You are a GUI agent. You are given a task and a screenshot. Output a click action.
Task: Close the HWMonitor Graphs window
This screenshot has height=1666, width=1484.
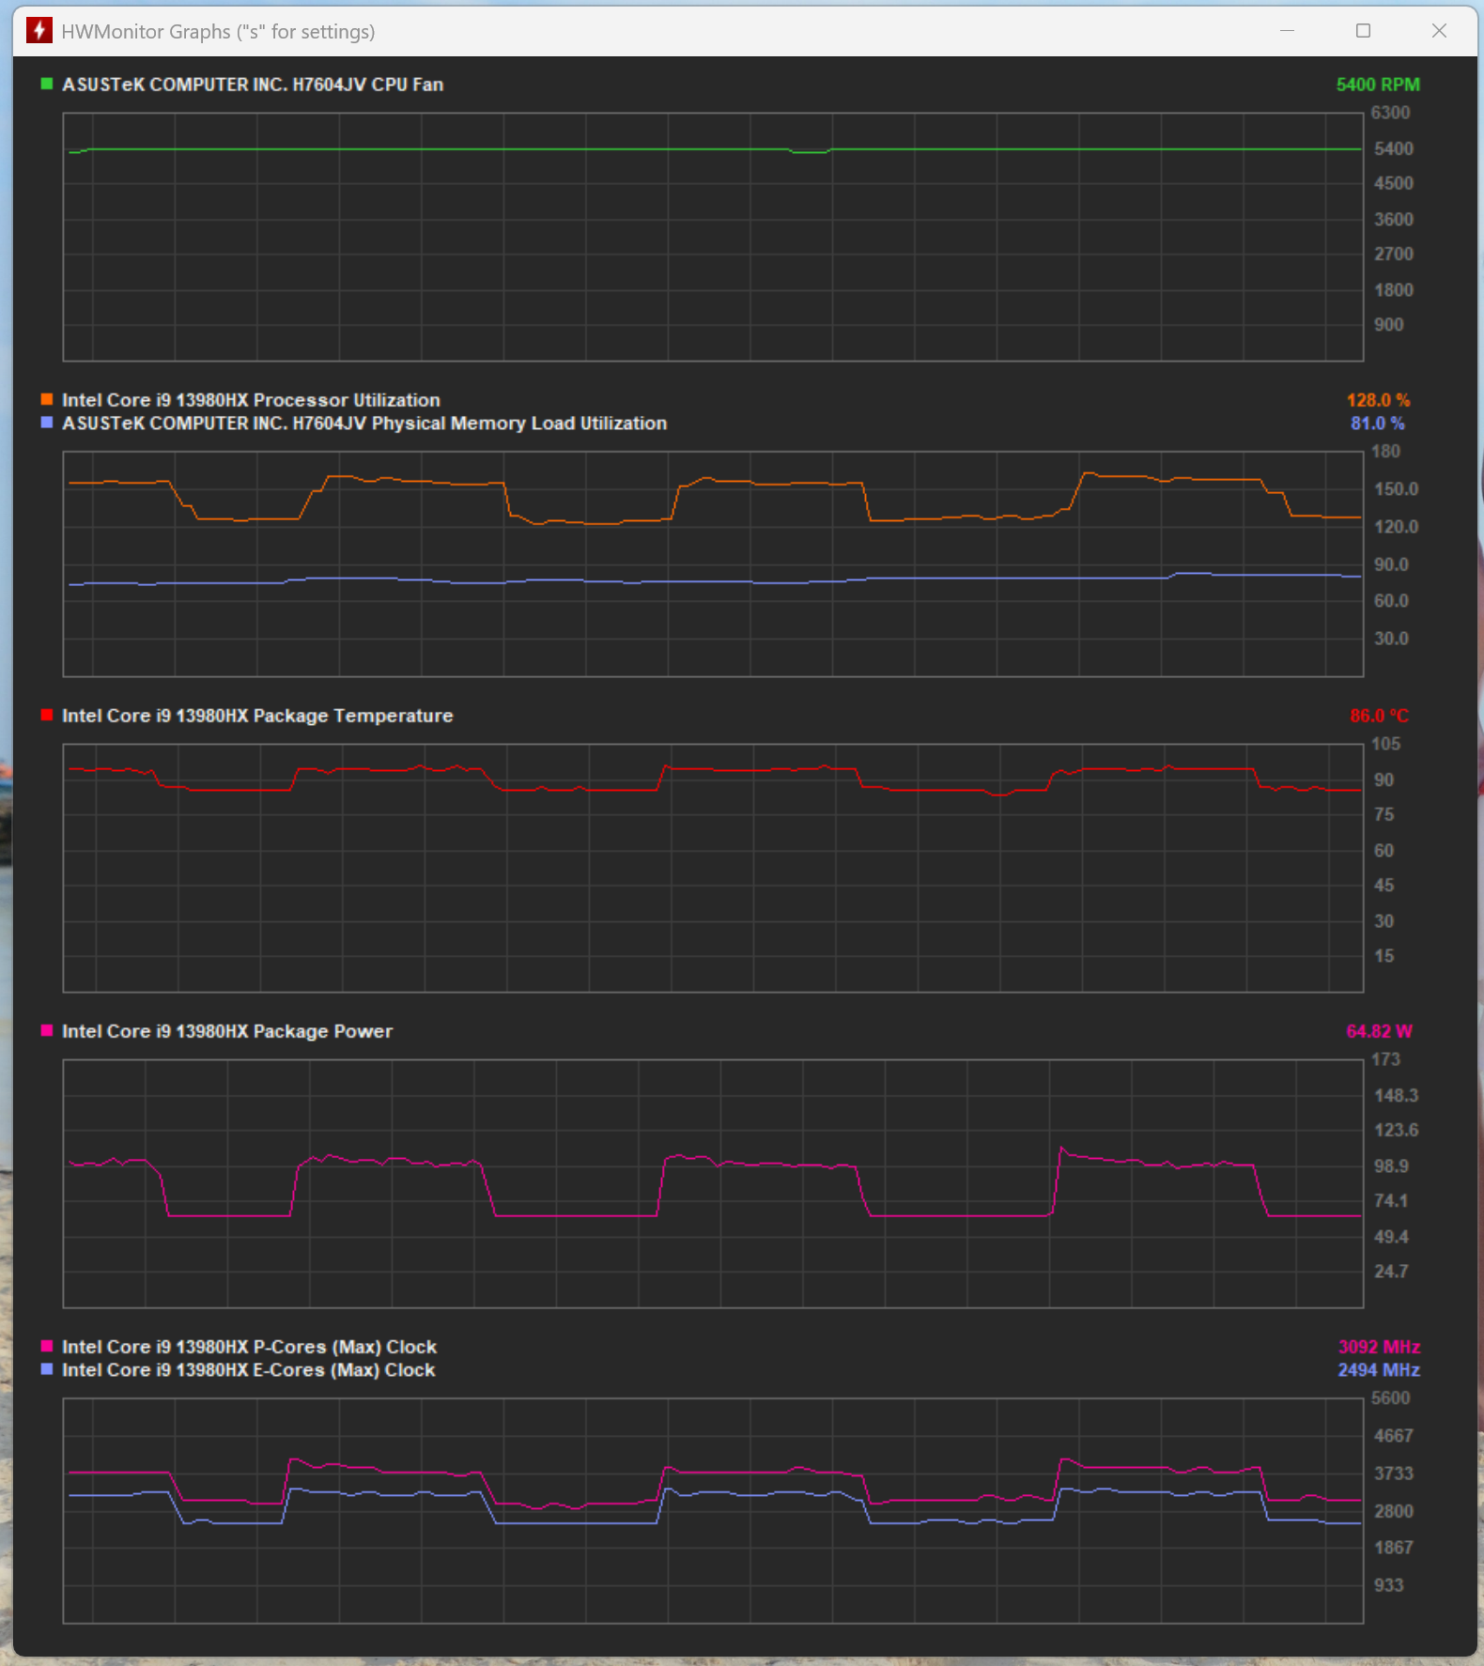point(1439,31)
